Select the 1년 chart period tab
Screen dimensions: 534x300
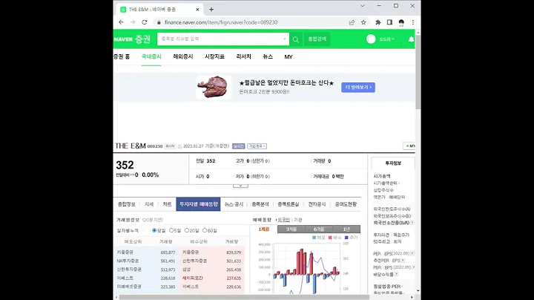point(346,229)
